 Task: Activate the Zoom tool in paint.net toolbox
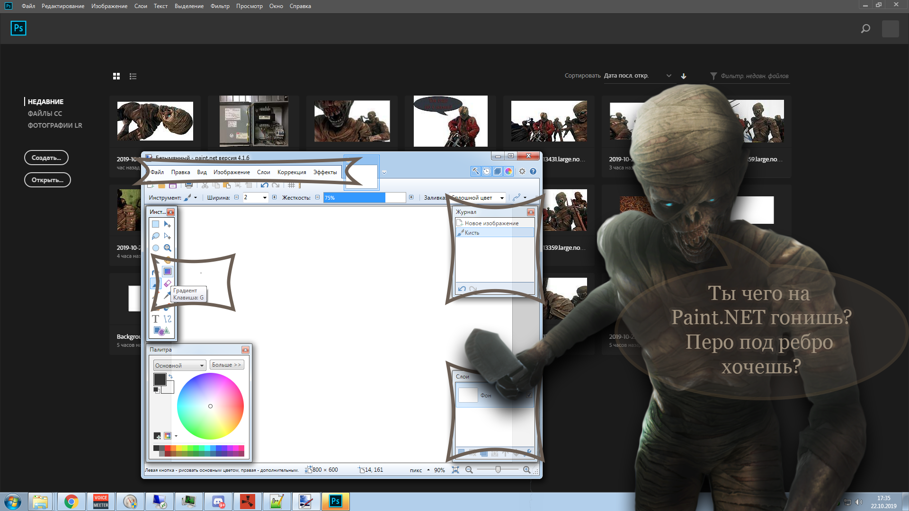point(167,248)
